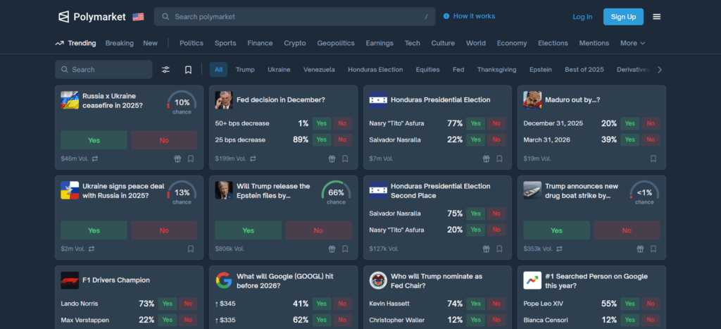Click the Sign Up button
The width and height of the screenshot is (721, 329).
pos(623,16)
